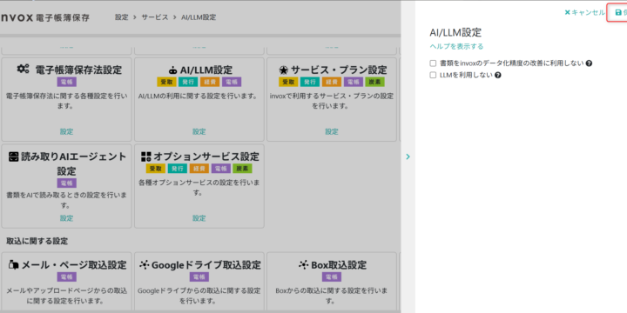Click the 炭素 tag in サービス・プラン設定 card

(374, 82)
